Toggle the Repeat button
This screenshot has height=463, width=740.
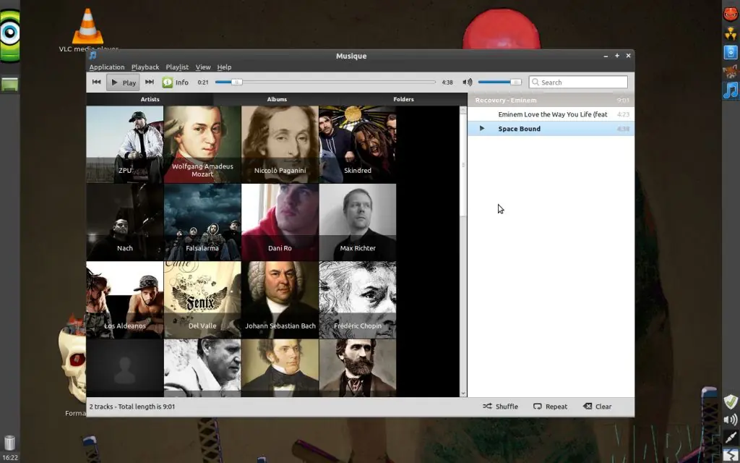(x=550, y=407)
